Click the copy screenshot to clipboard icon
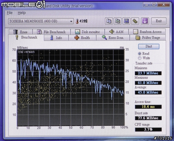This screenshot has height=141, width=174. tap(117, 21)
